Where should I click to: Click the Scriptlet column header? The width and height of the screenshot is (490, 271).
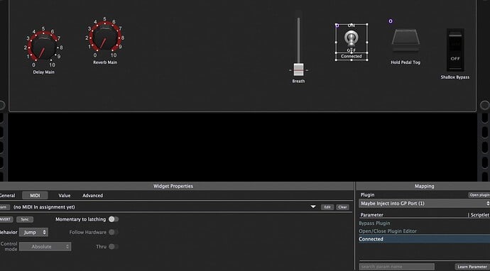click(479, 215)
